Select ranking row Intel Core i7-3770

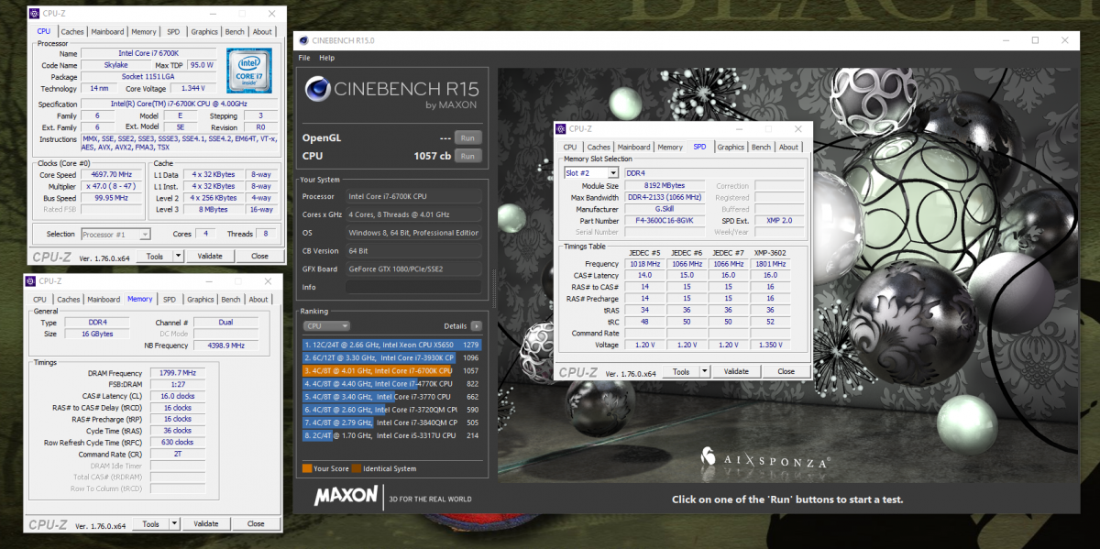pyautogui.click(x=391, y=397)
